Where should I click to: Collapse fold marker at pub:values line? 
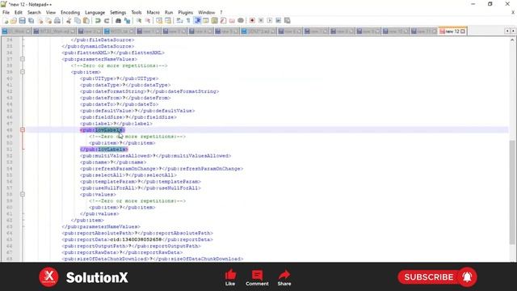click(x=23, y=194)
